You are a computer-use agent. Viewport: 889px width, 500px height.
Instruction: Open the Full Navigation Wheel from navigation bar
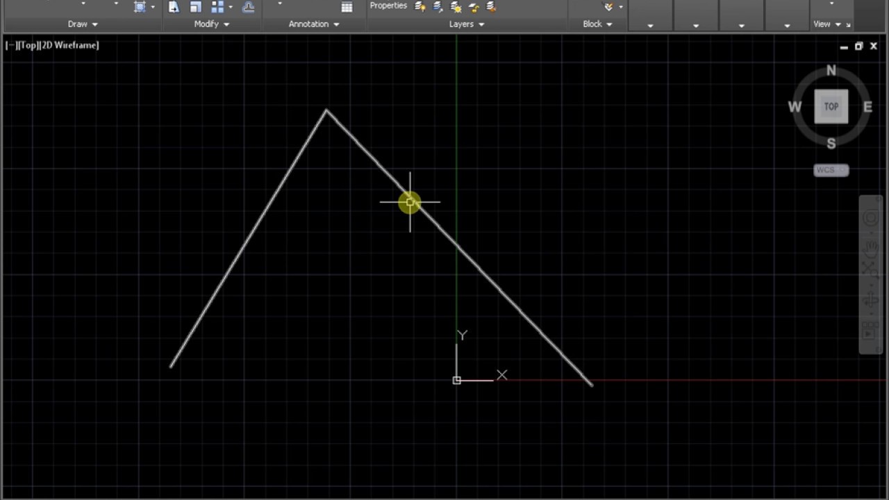871,219
